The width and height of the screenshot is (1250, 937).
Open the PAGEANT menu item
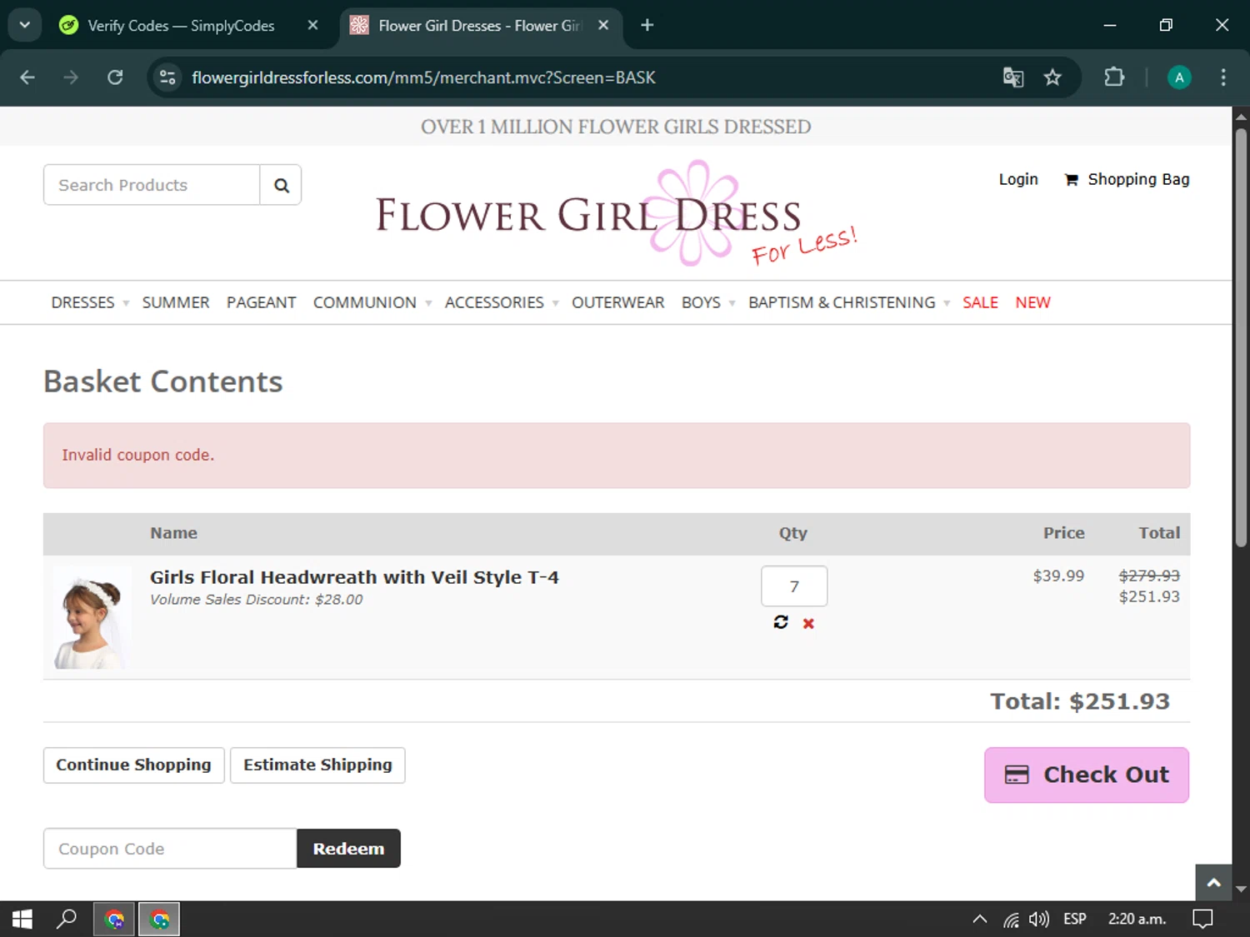pos(262,302)
